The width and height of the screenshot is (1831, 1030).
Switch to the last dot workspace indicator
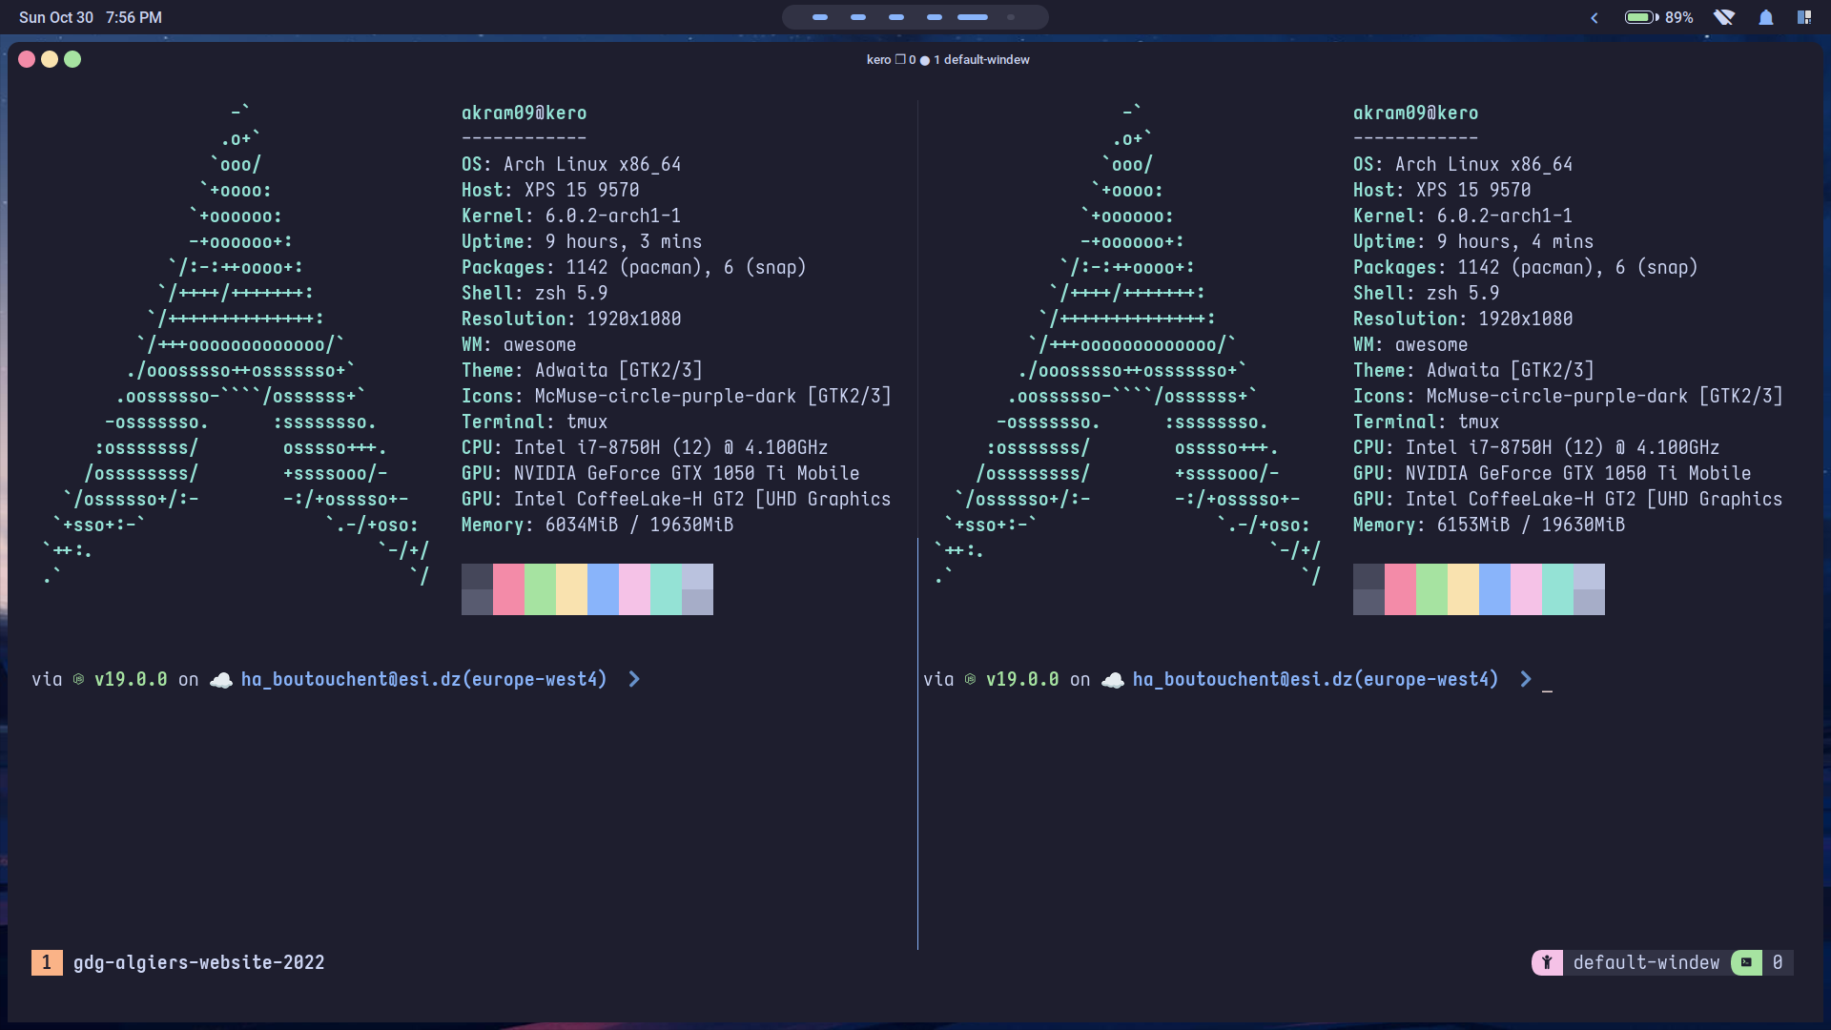tap(1011, 17)
